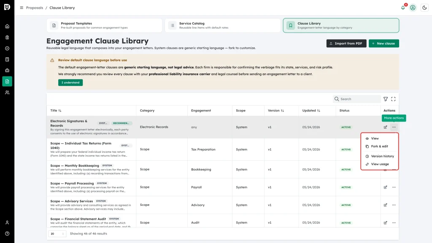The width and height of the screenshot is (432, 243).
Task: Click the app logo in the sidebar
Action: 7,7
